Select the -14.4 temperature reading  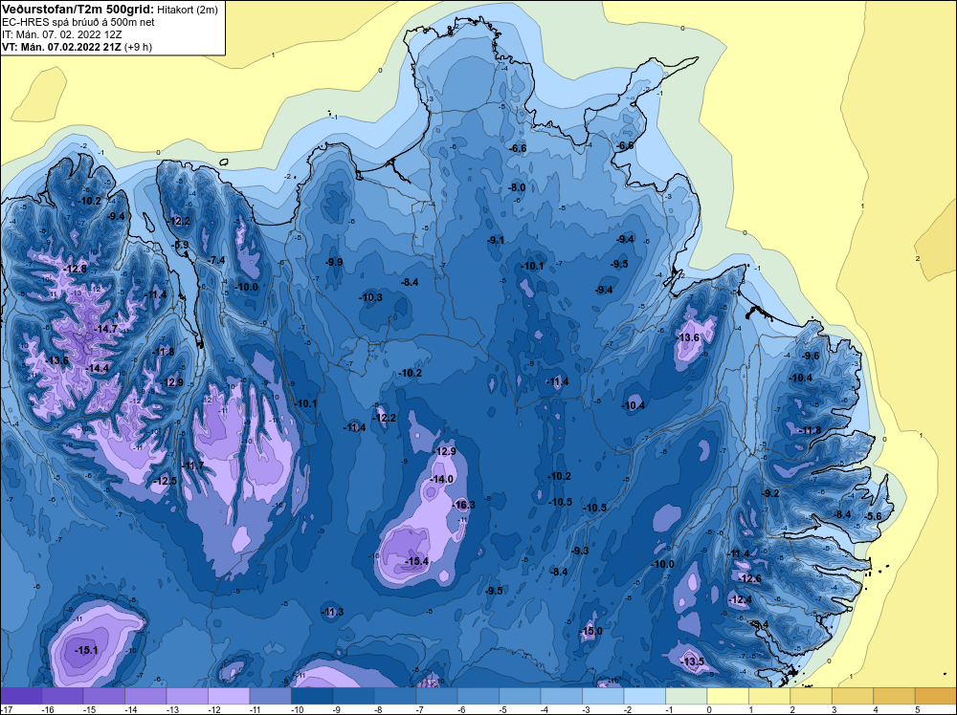pyautogui.click(x=98, y=368)
